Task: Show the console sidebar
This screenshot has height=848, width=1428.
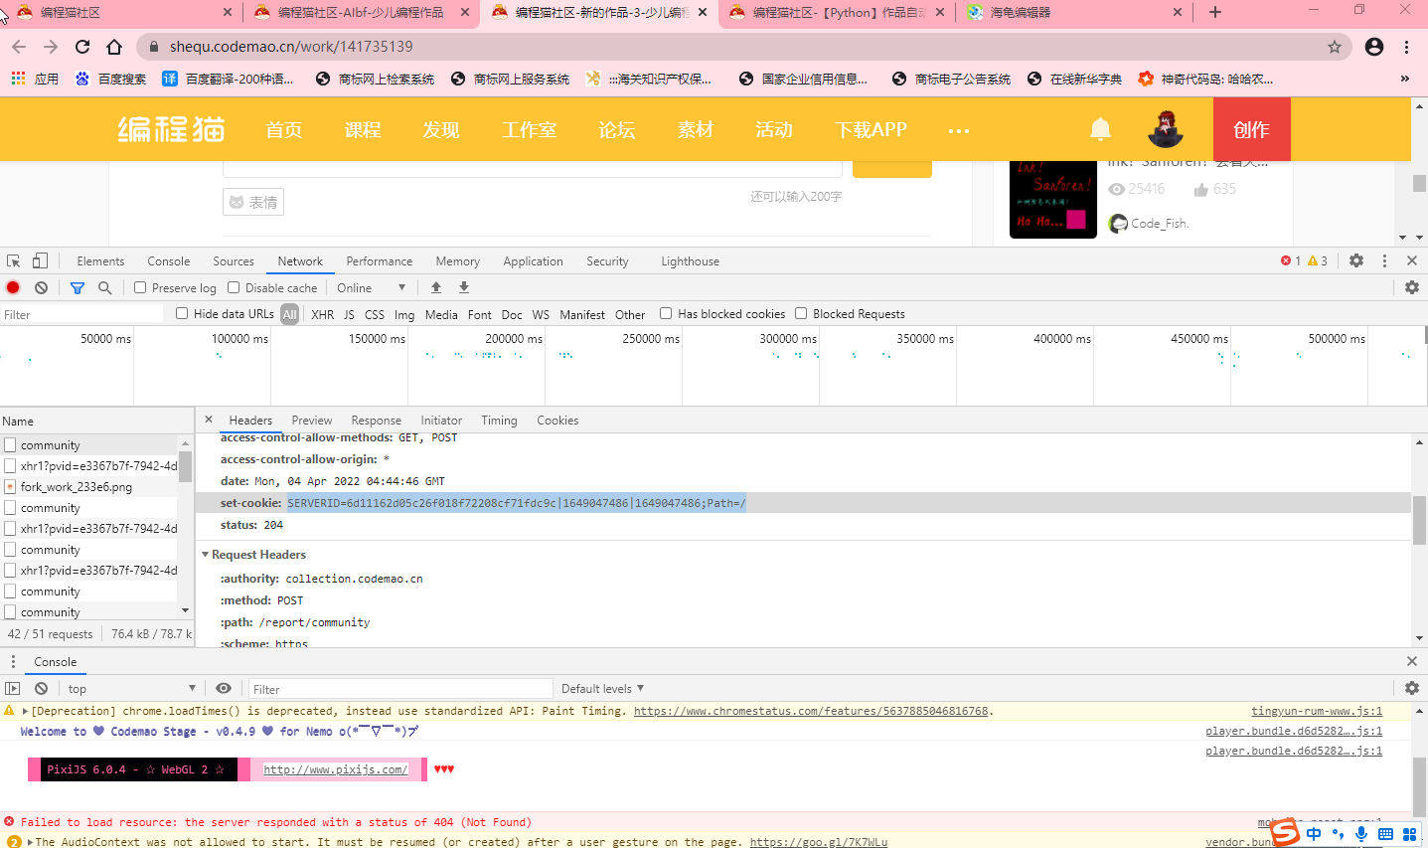Action: [12, 688]
